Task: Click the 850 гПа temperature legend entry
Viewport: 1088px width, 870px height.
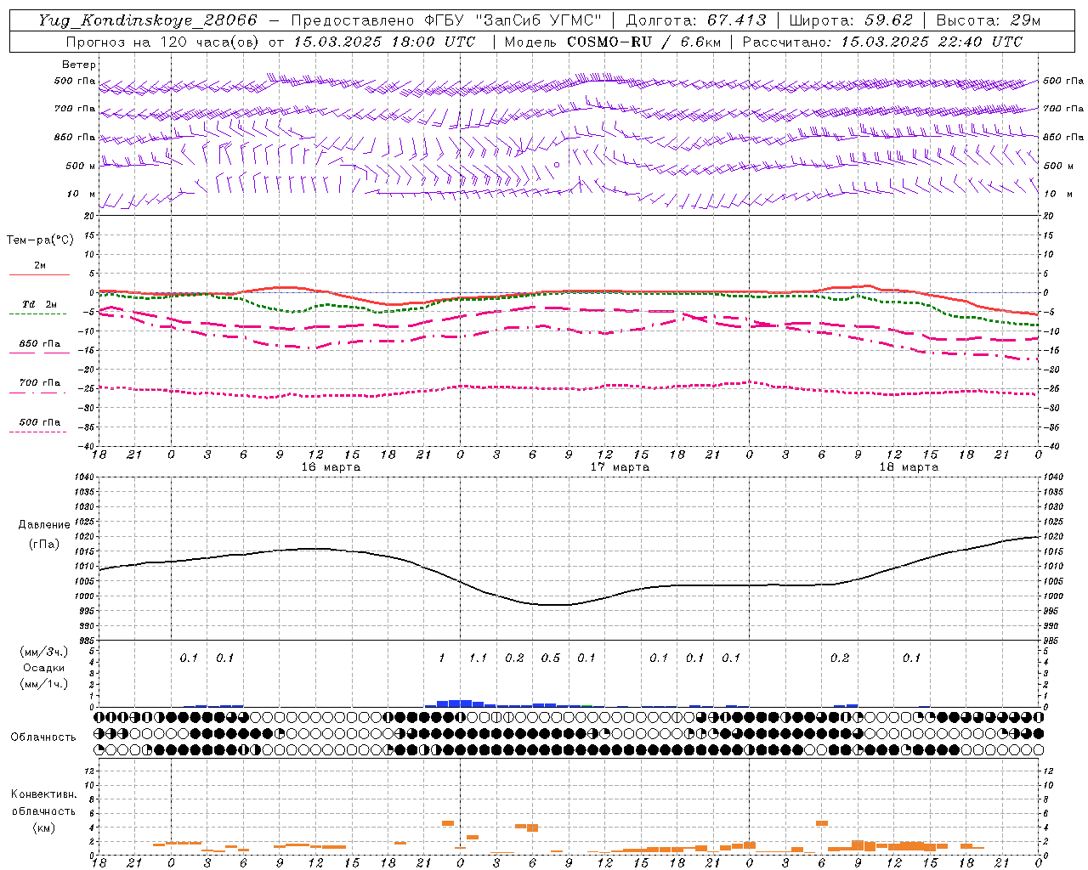Action: [x=40, y=344]
